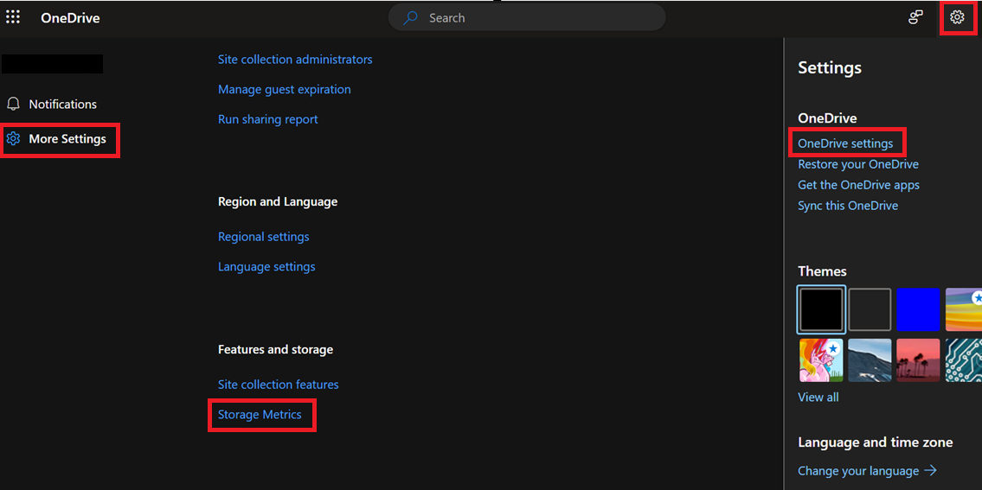Select the dark gray theme swatch
The image size is (982, 490).
[870, 309]
